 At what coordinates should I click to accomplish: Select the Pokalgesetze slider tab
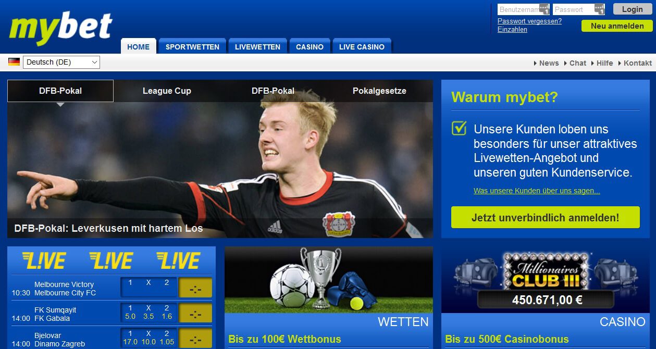(379, 91)
